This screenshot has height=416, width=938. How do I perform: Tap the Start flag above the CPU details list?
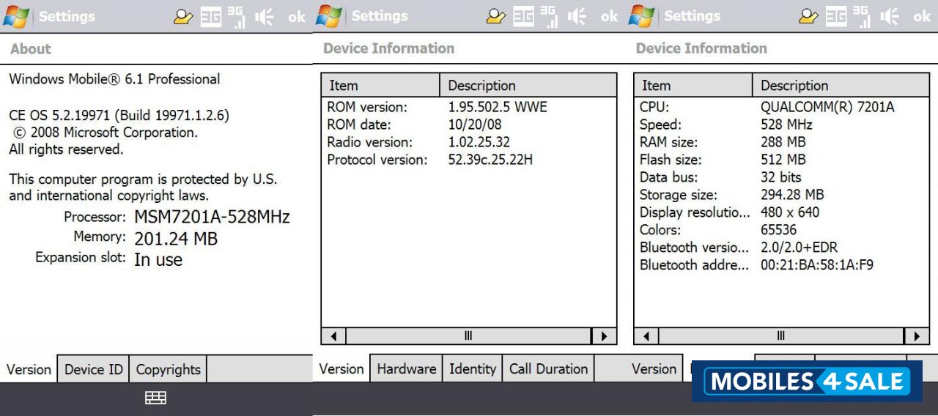[642, 16]
